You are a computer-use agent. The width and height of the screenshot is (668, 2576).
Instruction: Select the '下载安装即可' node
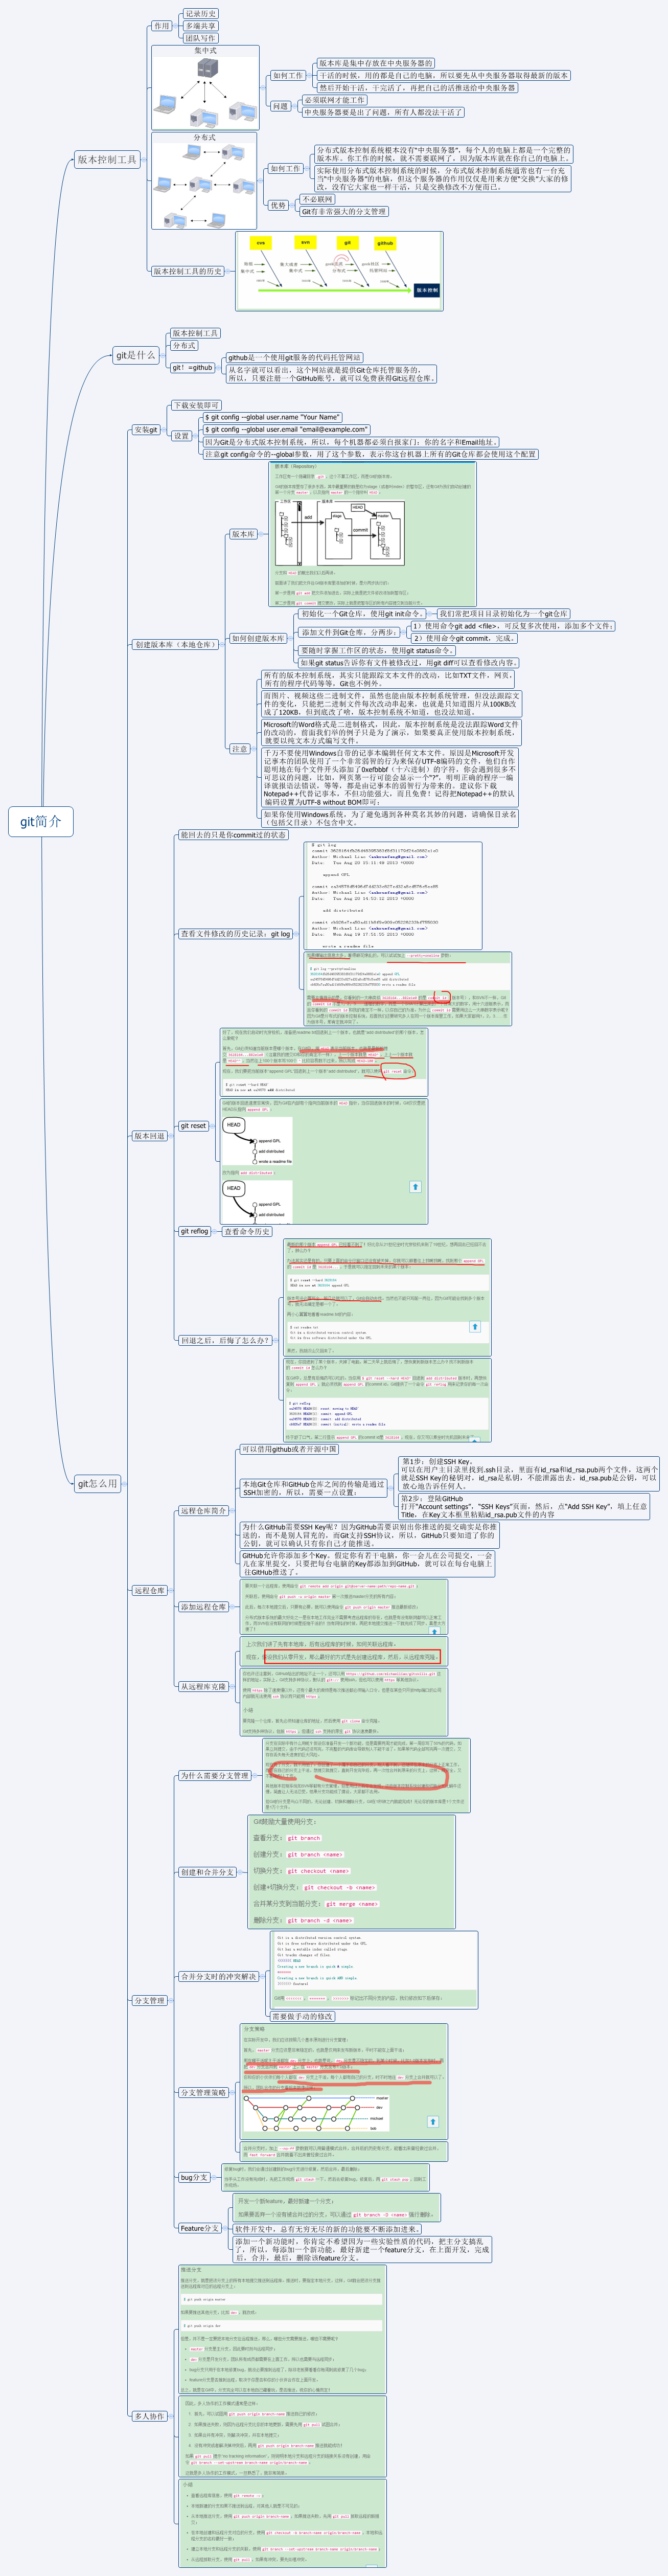tap(196, 405)
